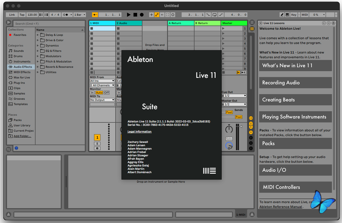Expand the Delay & Loop folder
342x223 pixels.
[38, 35]
